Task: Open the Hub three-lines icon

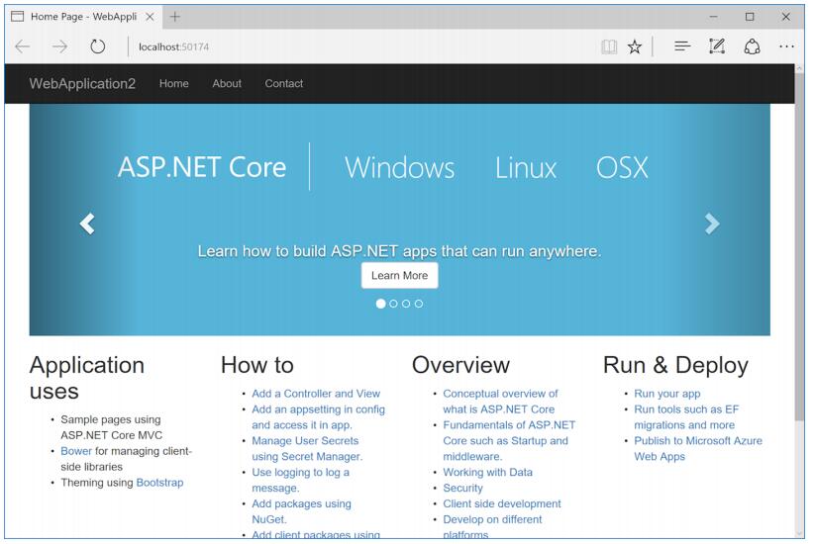Action: point(682,46)
